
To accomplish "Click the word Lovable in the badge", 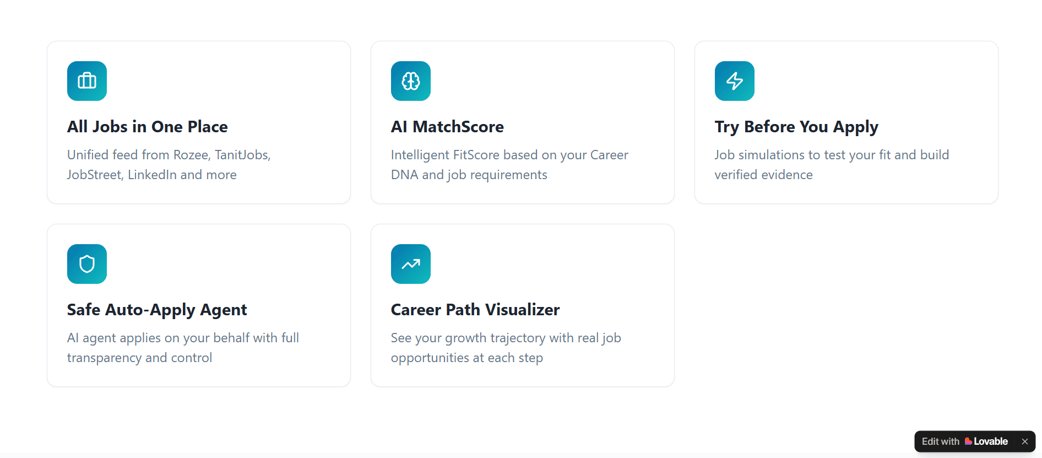I will tap(991, 441).
